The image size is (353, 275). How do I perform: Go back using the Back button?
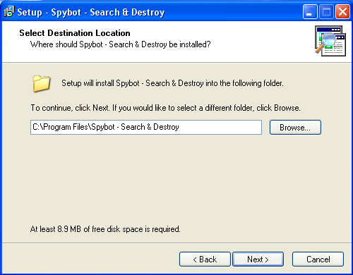[x=205, y=259]
